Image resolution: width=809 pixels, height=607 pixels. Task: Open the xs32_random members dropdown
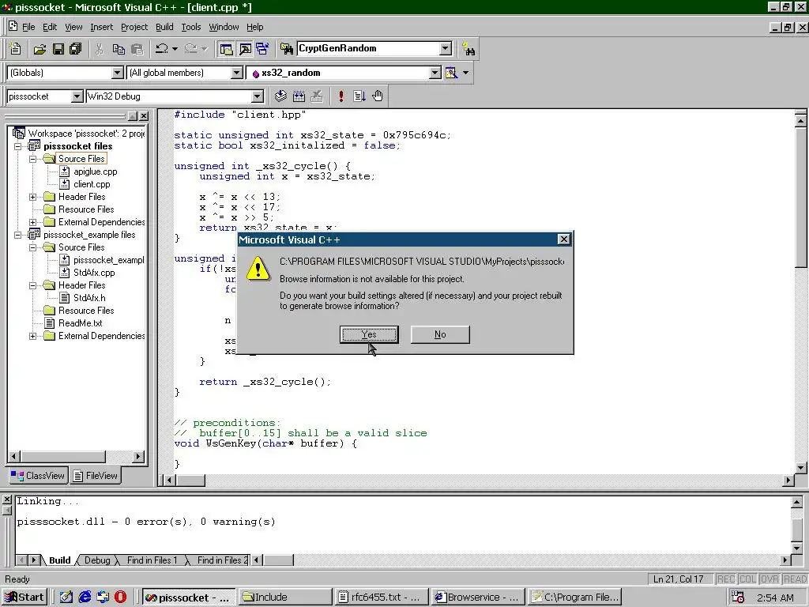[x=435, y=73]
